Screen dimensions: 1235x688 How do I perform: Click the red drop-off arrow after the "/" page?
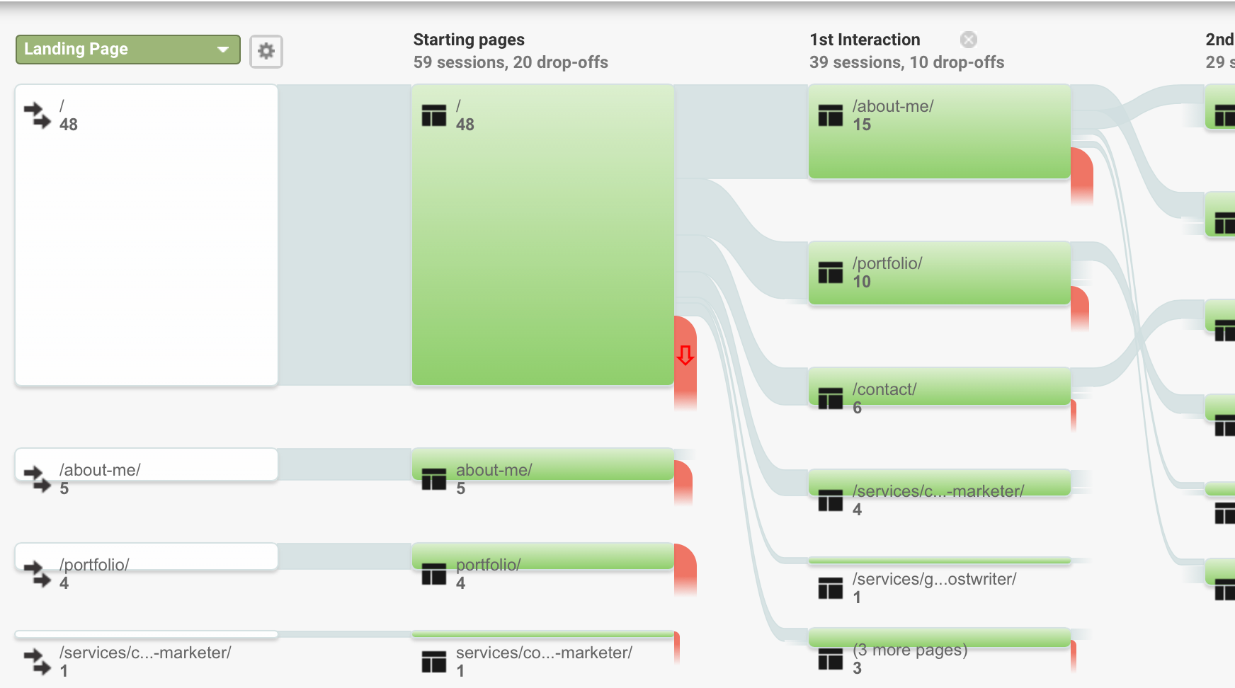(685, 357)
